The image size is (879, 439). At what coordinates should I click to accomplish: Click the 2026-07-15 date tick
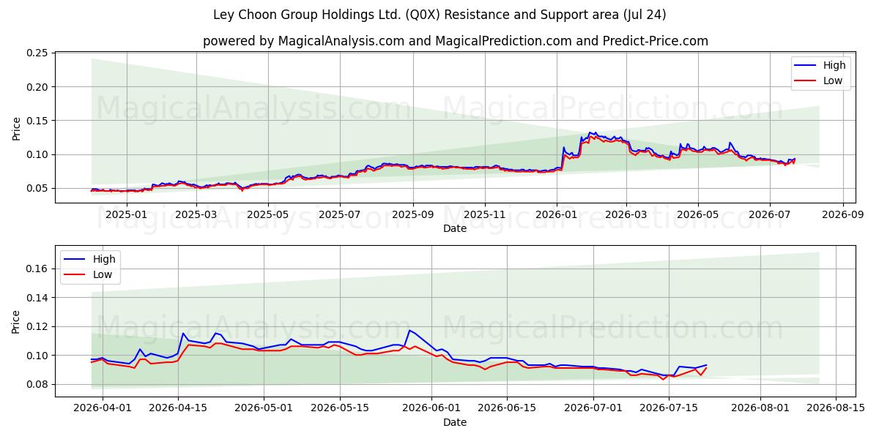click(x=669, y=408)
